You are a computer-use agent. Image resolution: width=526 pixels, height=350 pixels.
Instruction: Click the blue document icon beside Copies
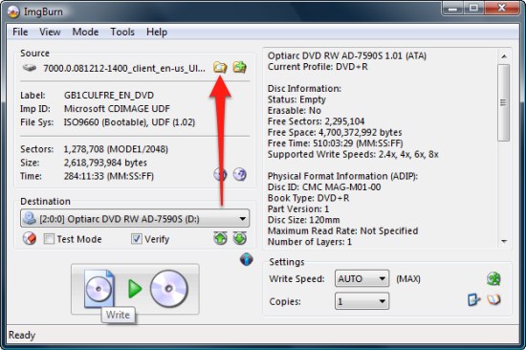click(x=473, y=299)
